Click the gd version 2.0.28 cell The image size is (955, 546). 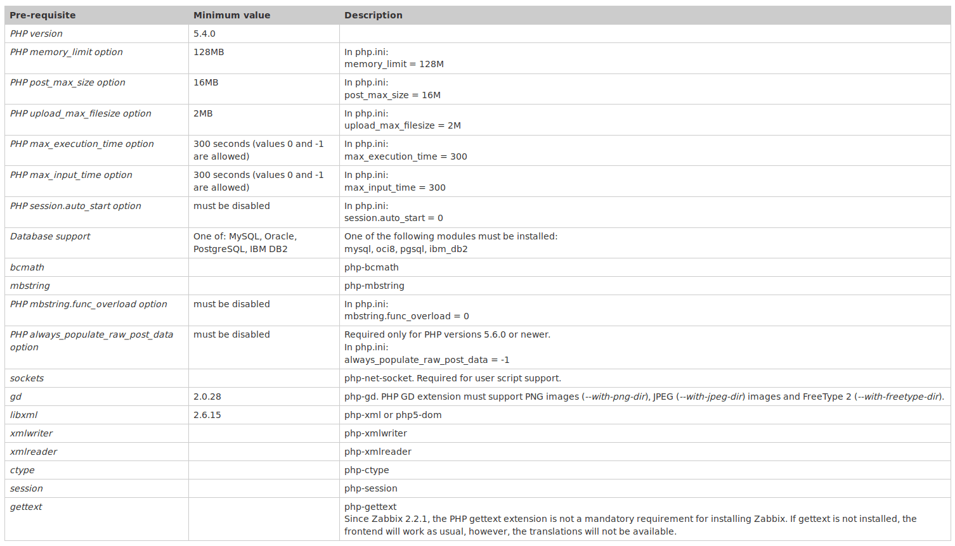[207, 397]
